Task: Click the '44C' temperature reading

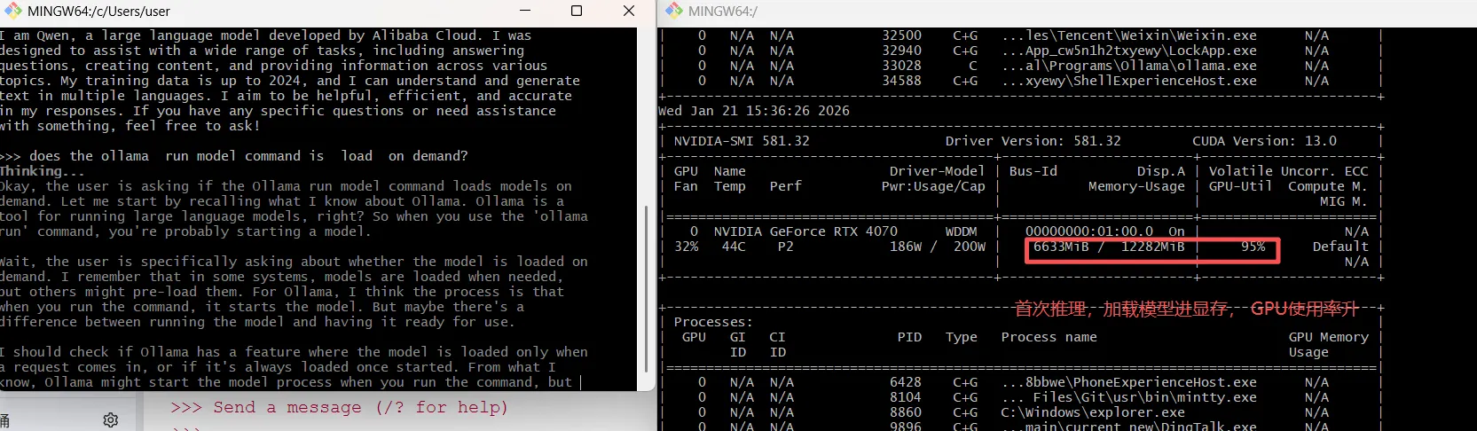Action: (x=734, y=247)
